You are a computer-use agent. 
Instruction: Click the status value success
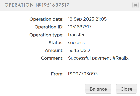(76, 43)
